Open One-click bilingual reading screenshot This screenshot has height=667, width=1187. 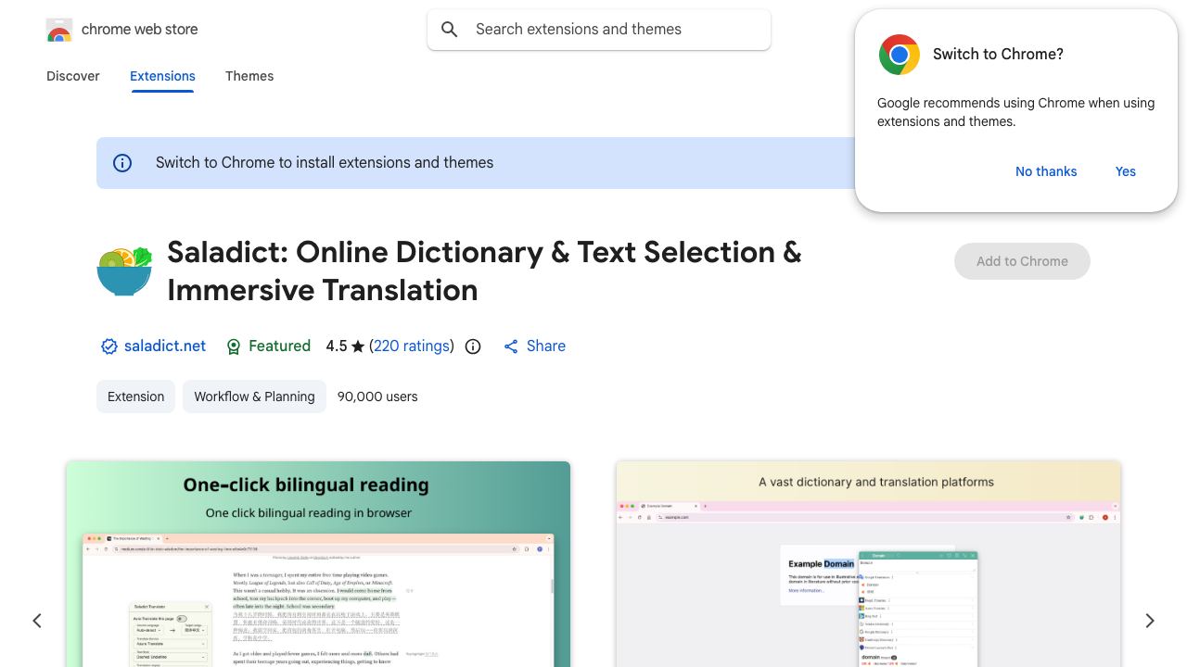(x=318, y=564)
